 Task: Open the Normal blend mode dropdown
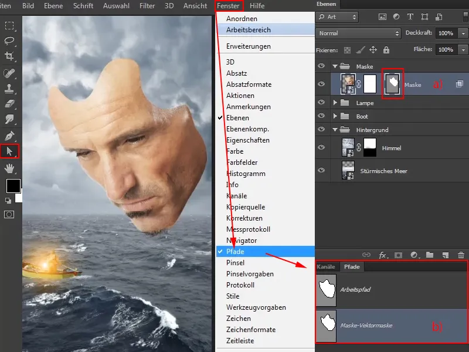[x=359, y=33]
